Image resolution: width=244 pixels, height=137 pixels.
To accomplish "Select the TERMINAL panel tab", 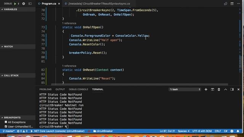I will (x=98, y=89).
